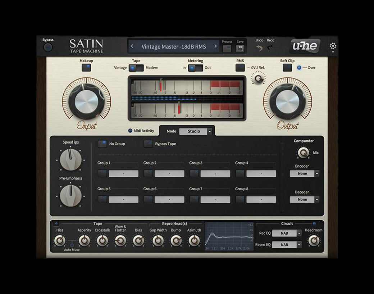Click the Group 7 name field
374x294 pixels.
pos(215,199)
